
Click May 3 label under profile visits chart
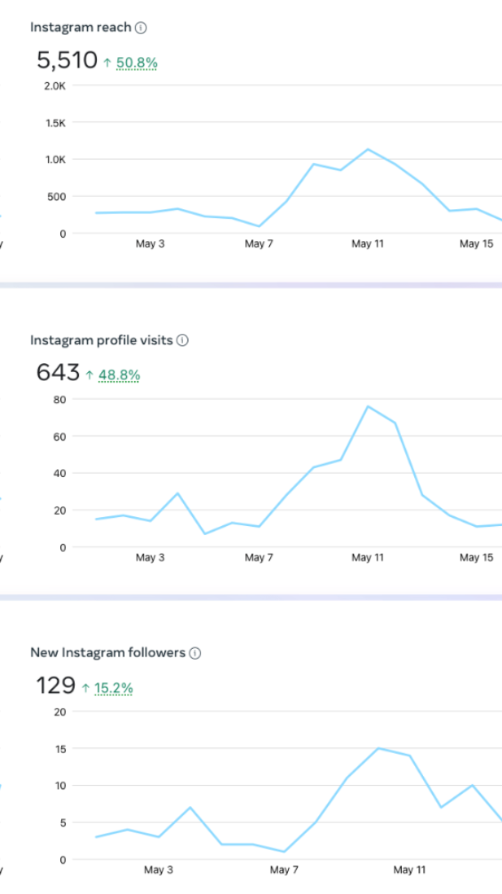coord(150,558)
